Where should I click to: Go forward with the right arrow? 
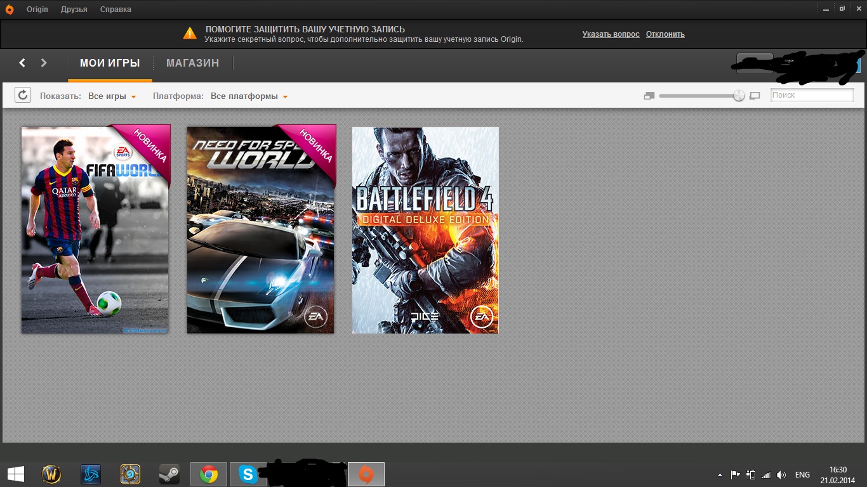point(44,63)
